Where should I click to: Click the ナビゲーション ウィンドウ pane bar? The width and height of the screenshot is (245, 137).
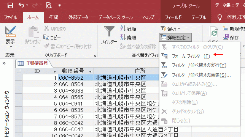click(7, 114)
